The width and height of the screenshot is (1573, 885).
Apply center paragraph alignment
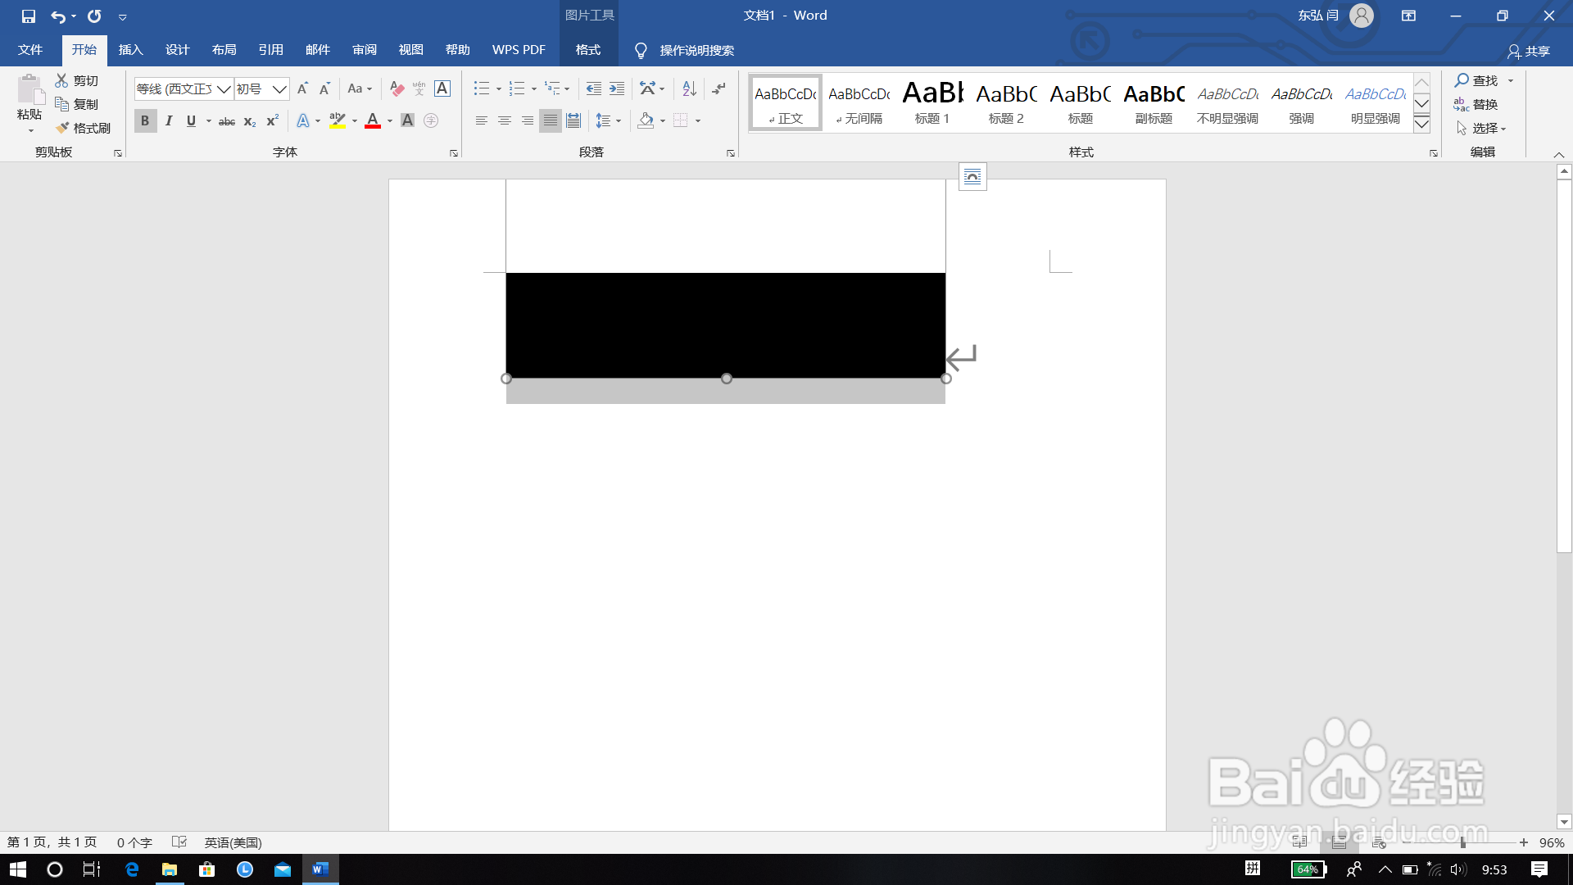pos(505,120)
